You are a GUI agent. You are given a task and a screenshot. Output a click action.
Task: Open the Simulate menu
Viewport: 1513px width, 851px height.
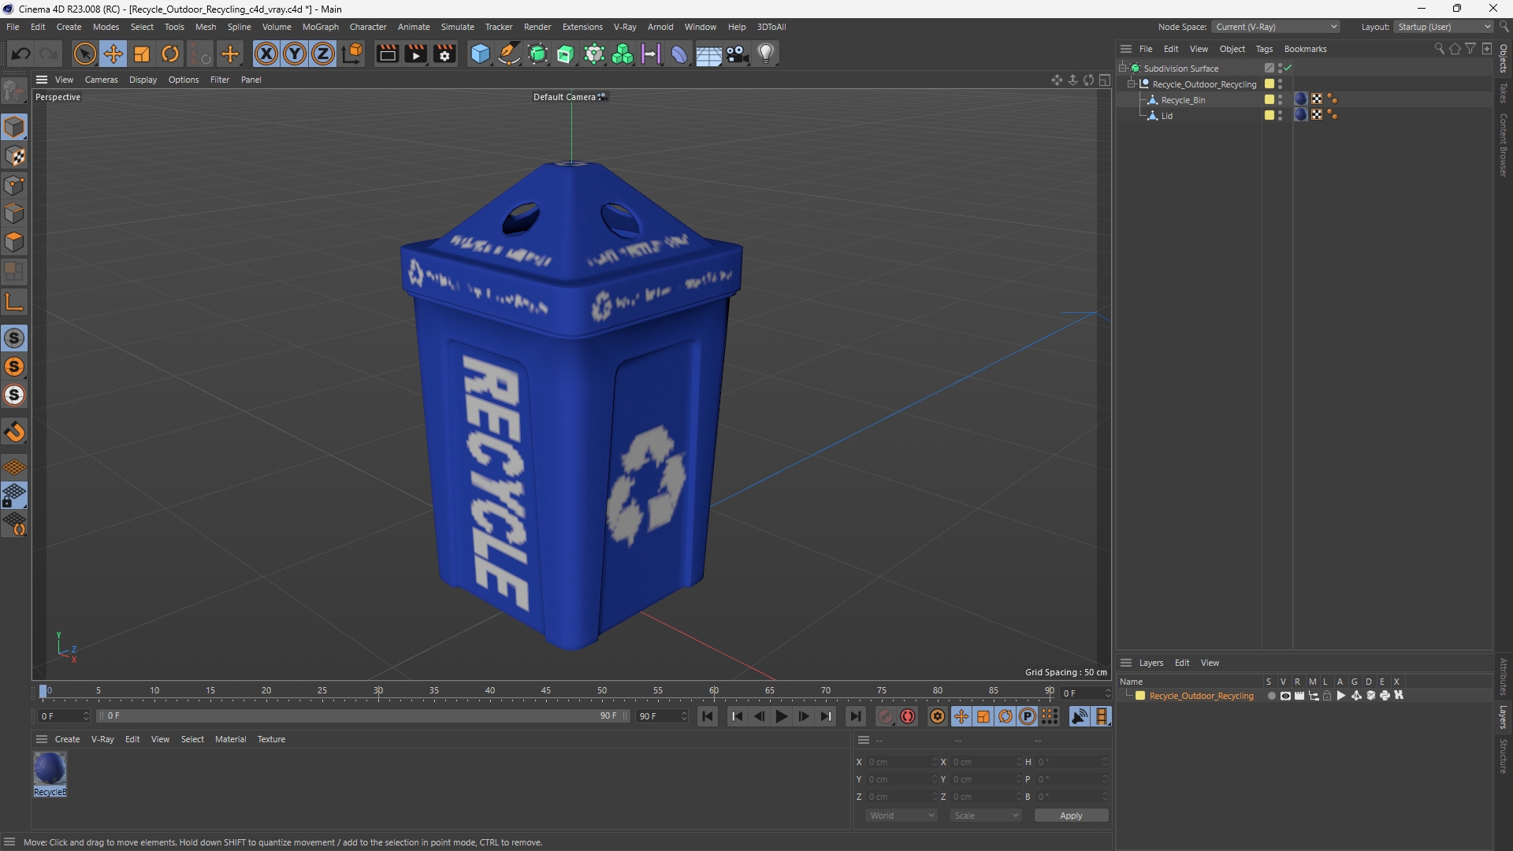tap(457, 27)
